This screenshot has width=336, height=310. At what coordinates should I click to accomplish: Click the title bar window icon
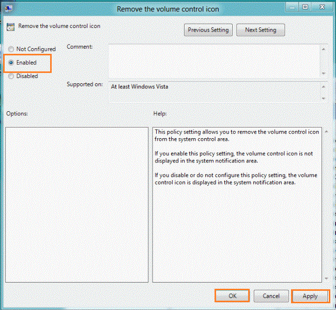coord(9,8)
